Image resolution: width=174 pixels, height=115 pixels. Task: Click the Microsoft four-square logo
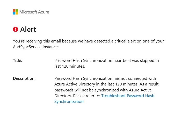click(x=16, y=12)
